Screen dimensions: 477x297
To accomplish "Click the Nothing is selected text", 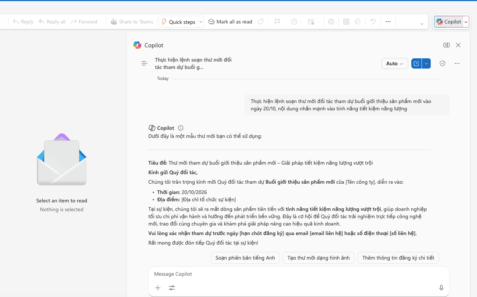I will click(x=62, y=209).
